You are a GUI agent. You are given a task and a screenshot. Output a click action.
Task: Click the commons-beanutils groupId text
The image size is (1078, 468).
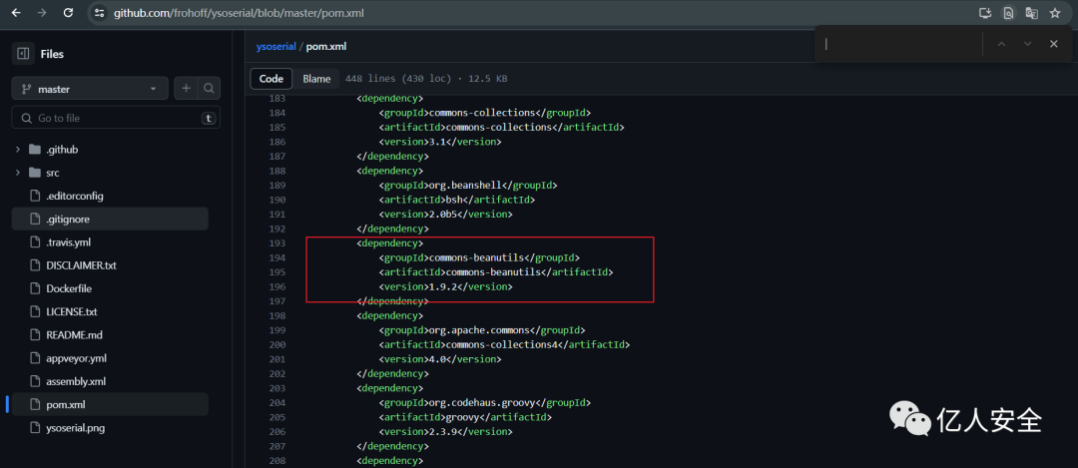pyautogui.click(x=476, y=257)
